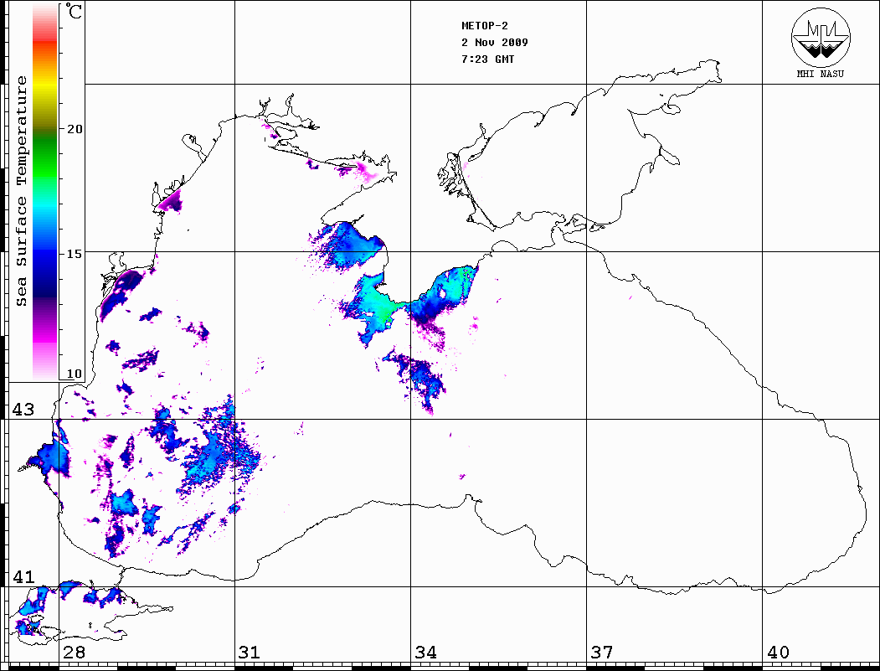Viewport: 880px width, 671px height.
Task: Click the time stamp '7:23 GMT'
Action: (x=487, y=59)
